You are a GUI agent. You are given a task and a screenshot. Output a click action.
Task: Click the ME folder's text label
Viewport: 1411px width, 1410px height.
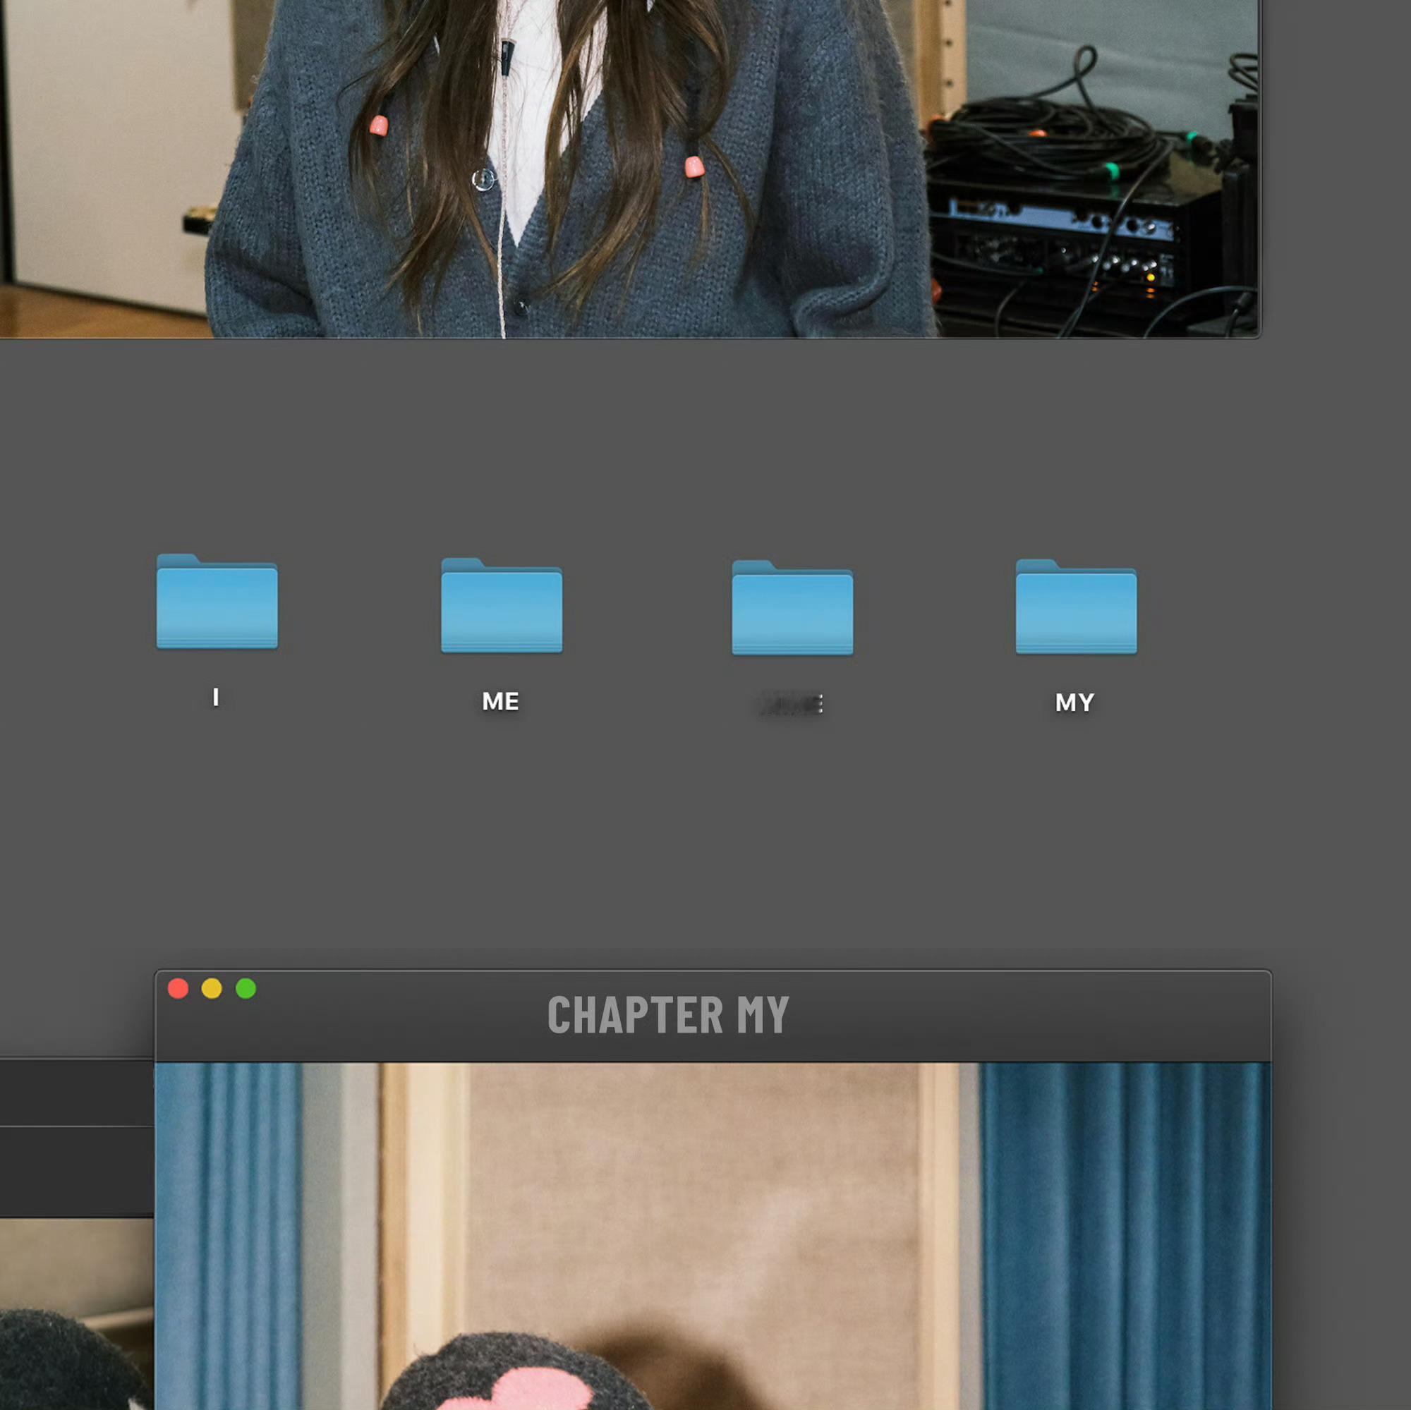click(500, 702)
